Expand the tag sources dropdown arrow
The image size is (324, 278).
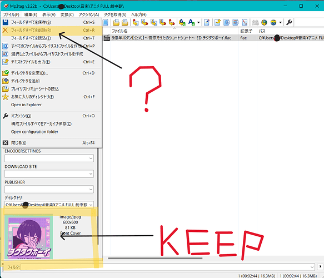coord(281,22)
